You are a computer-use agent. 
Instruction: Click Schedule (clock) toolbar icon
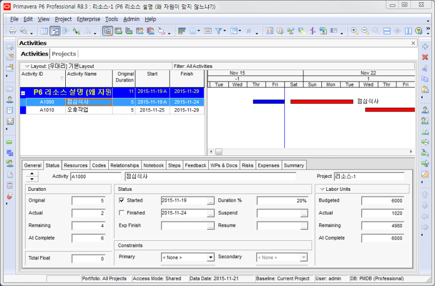(280, 31)
